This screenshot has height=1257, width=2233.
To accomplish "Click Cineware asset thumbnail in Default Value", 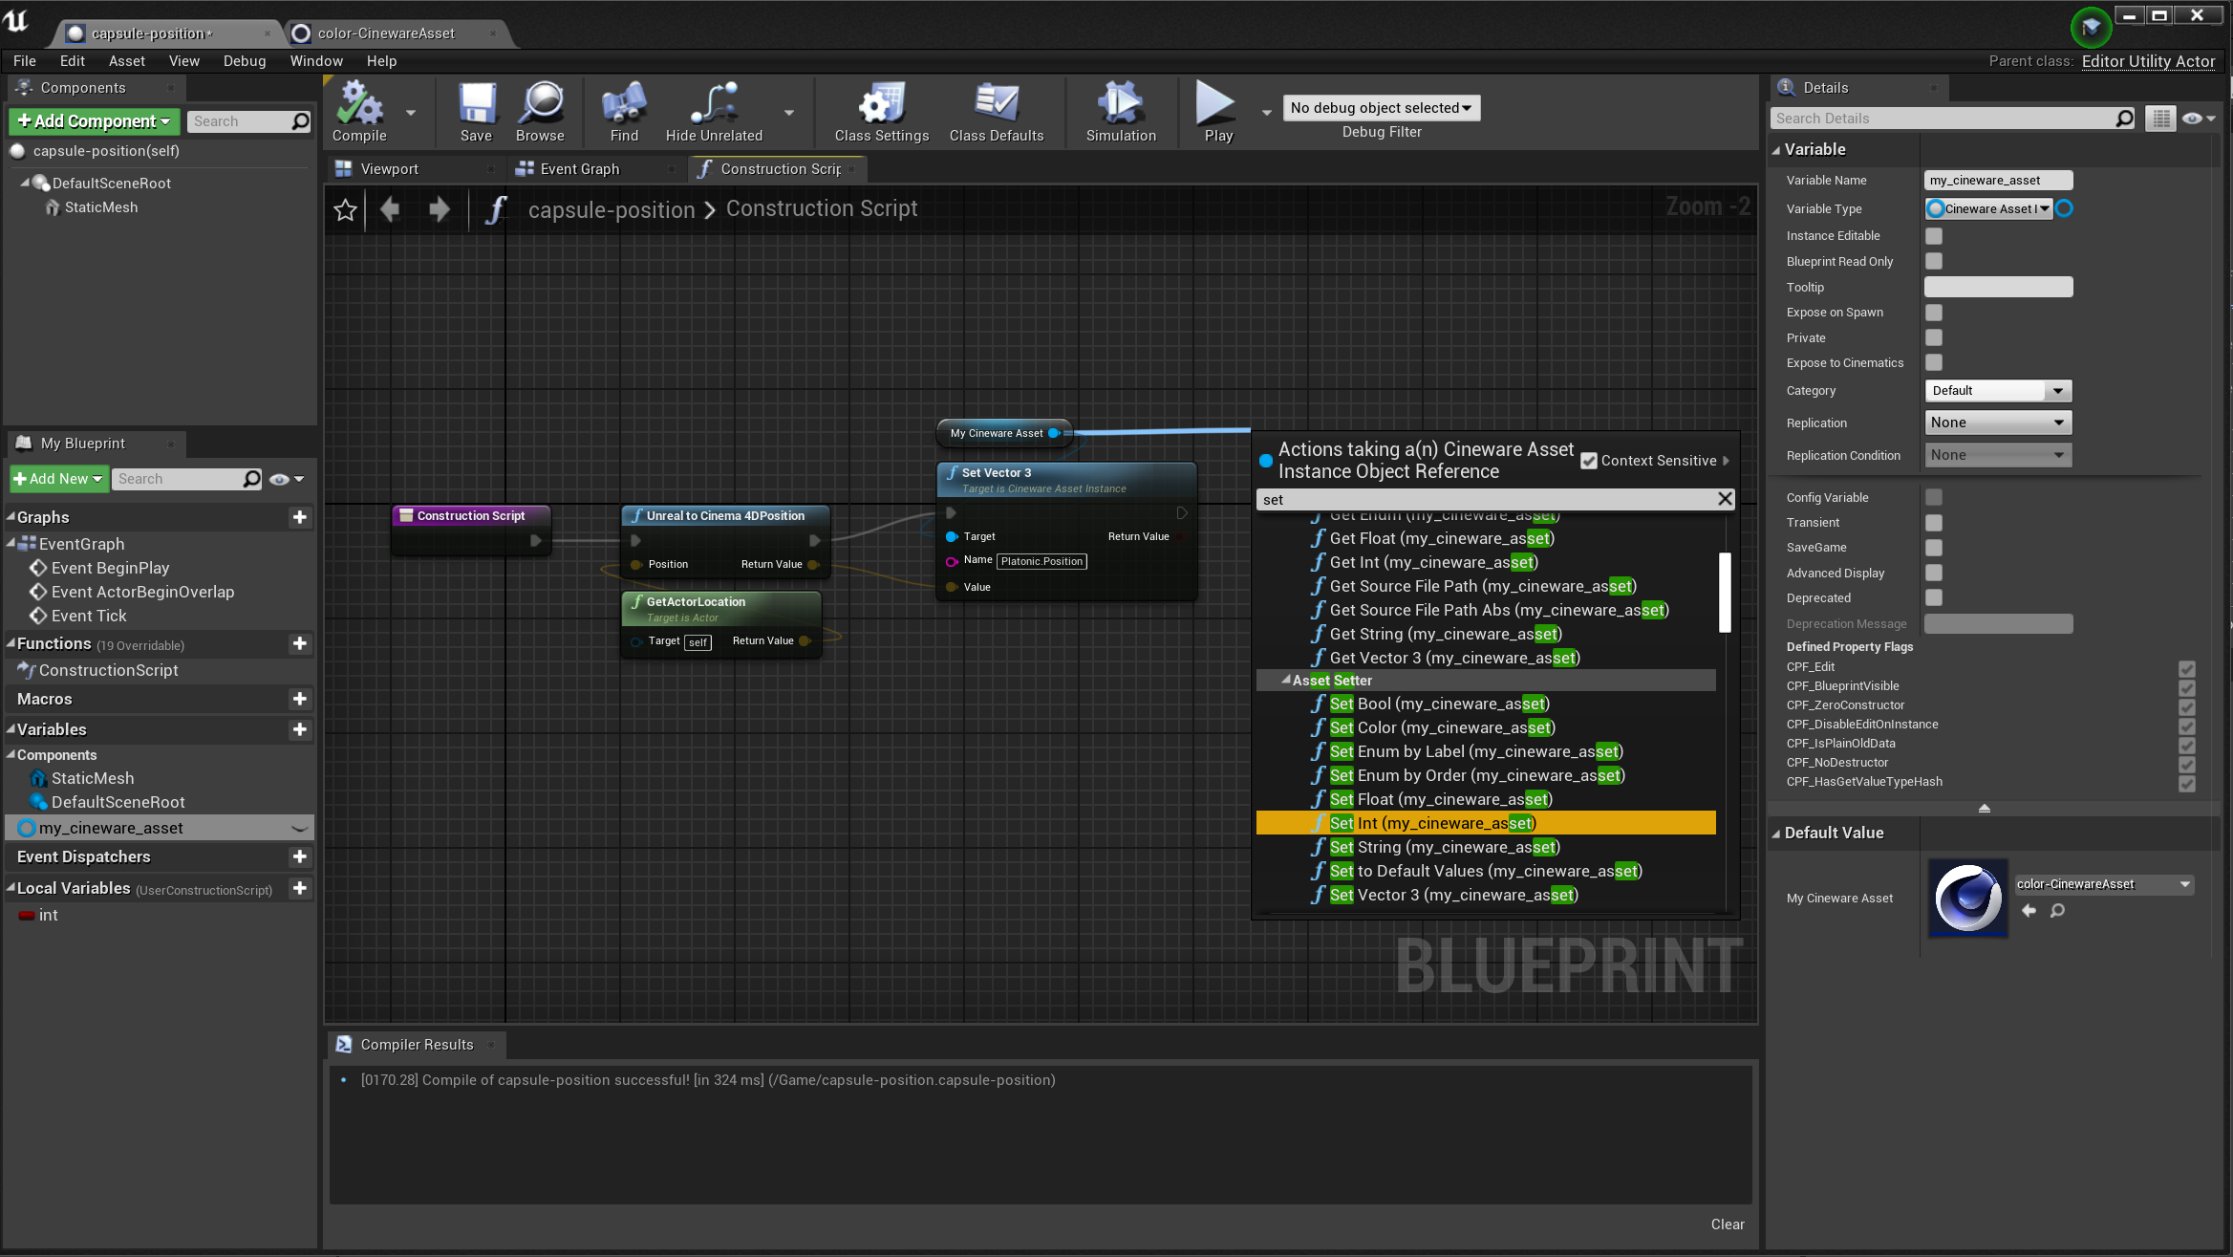I will tap(1967, 898).
